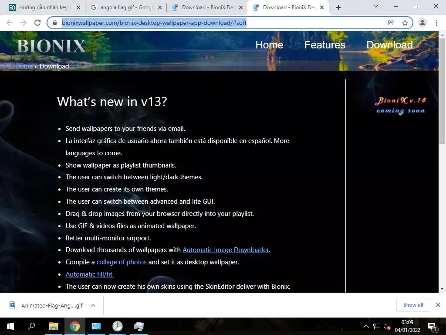This screenshot has width=446, height=335.
Task: Close the Hướng dẫn nhận key tab
Action: click(x=78, y=7)
